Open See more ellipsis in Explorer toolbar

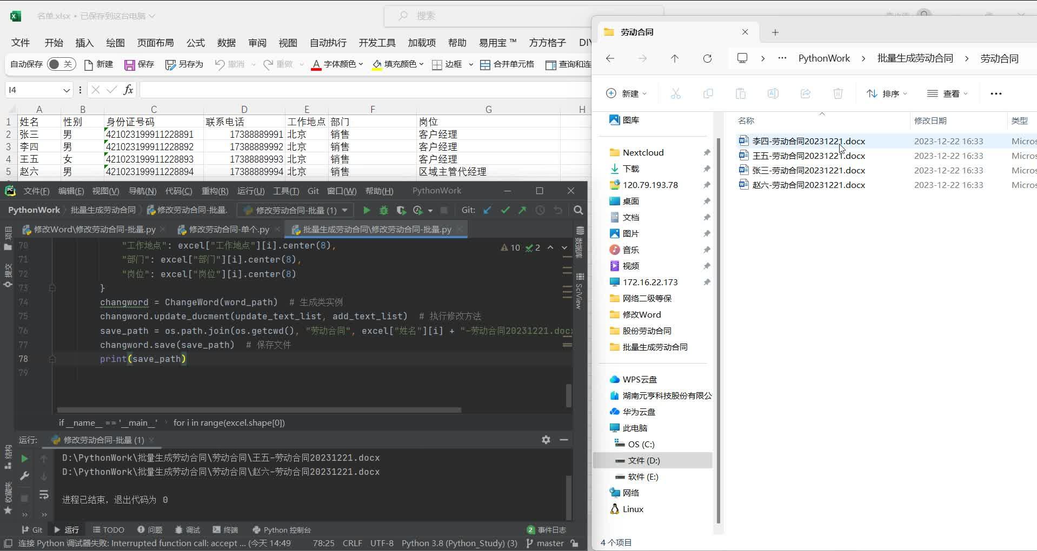(996, 93)
